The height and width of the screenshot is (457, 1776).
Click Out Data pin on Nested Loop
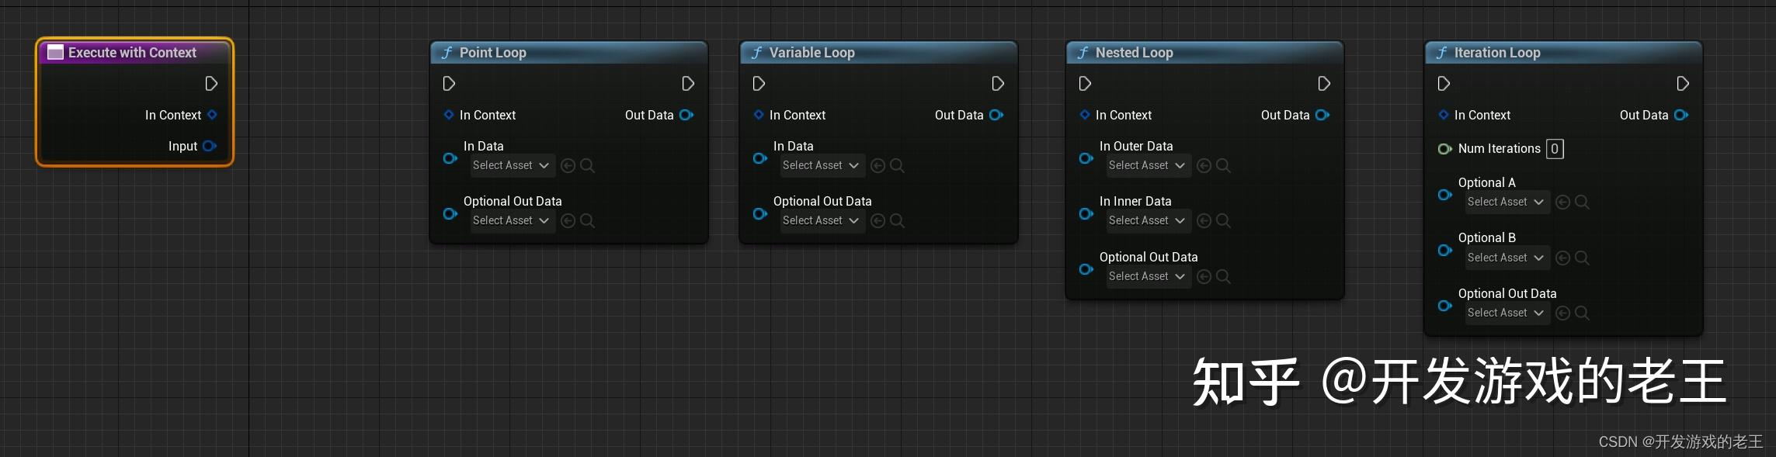(x=1322, y=115)
